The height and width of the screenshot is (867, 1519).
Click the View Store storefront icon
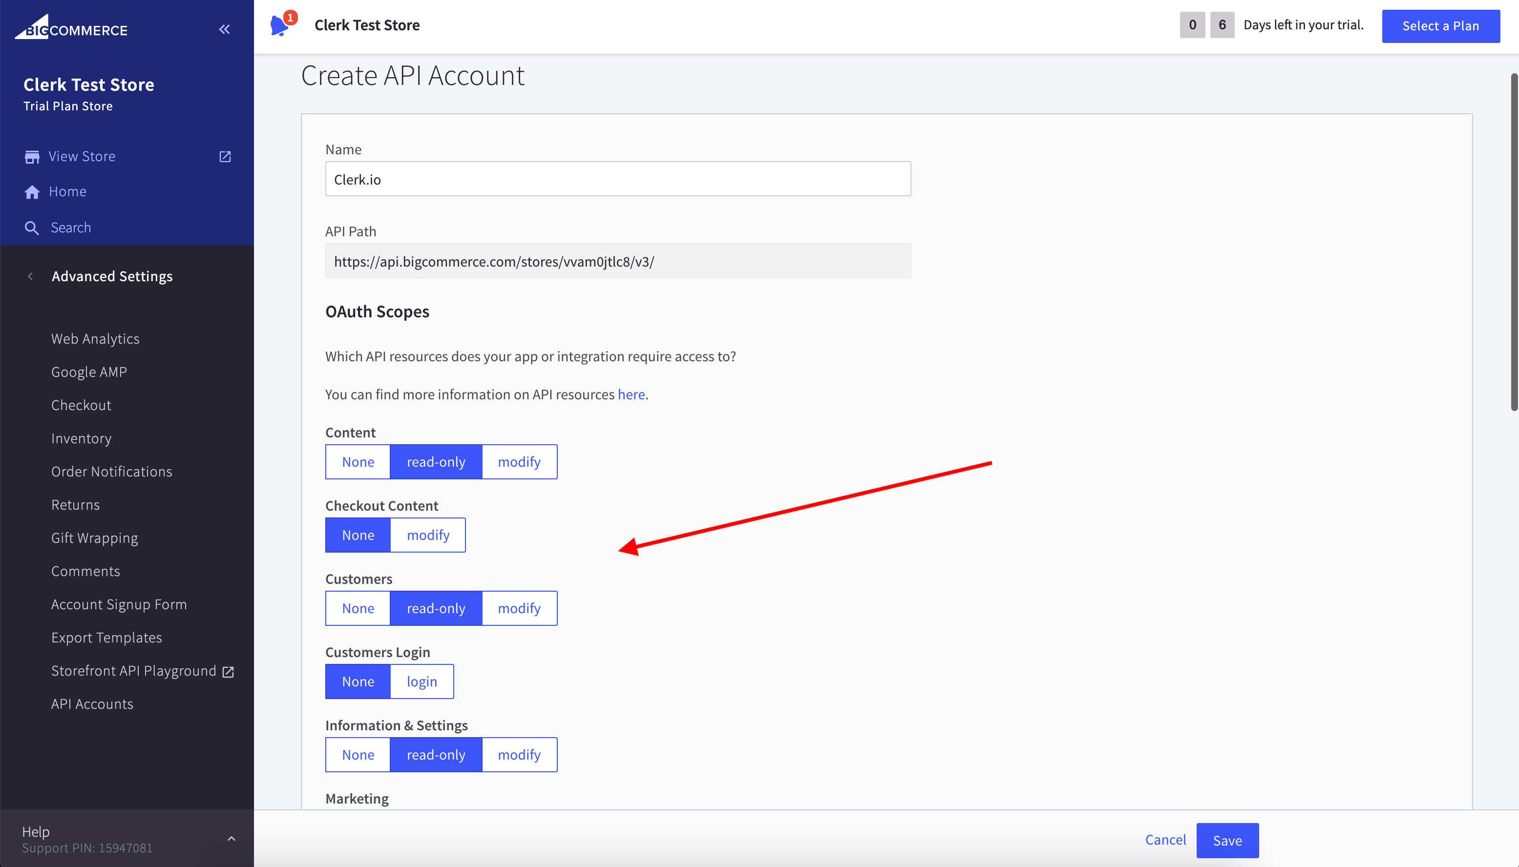[x=32, y=156]
